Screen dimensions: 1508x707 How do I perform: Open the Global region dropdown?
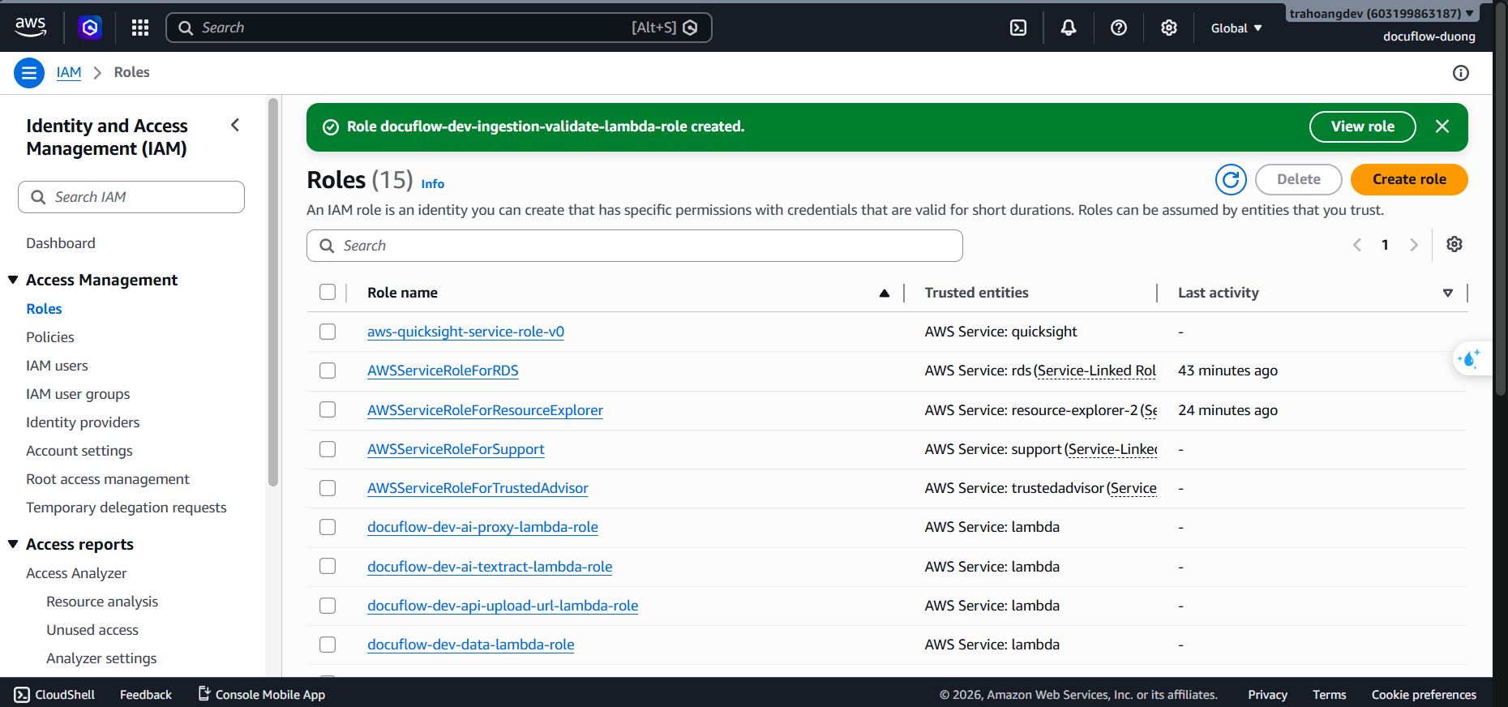click(1236, 28)
